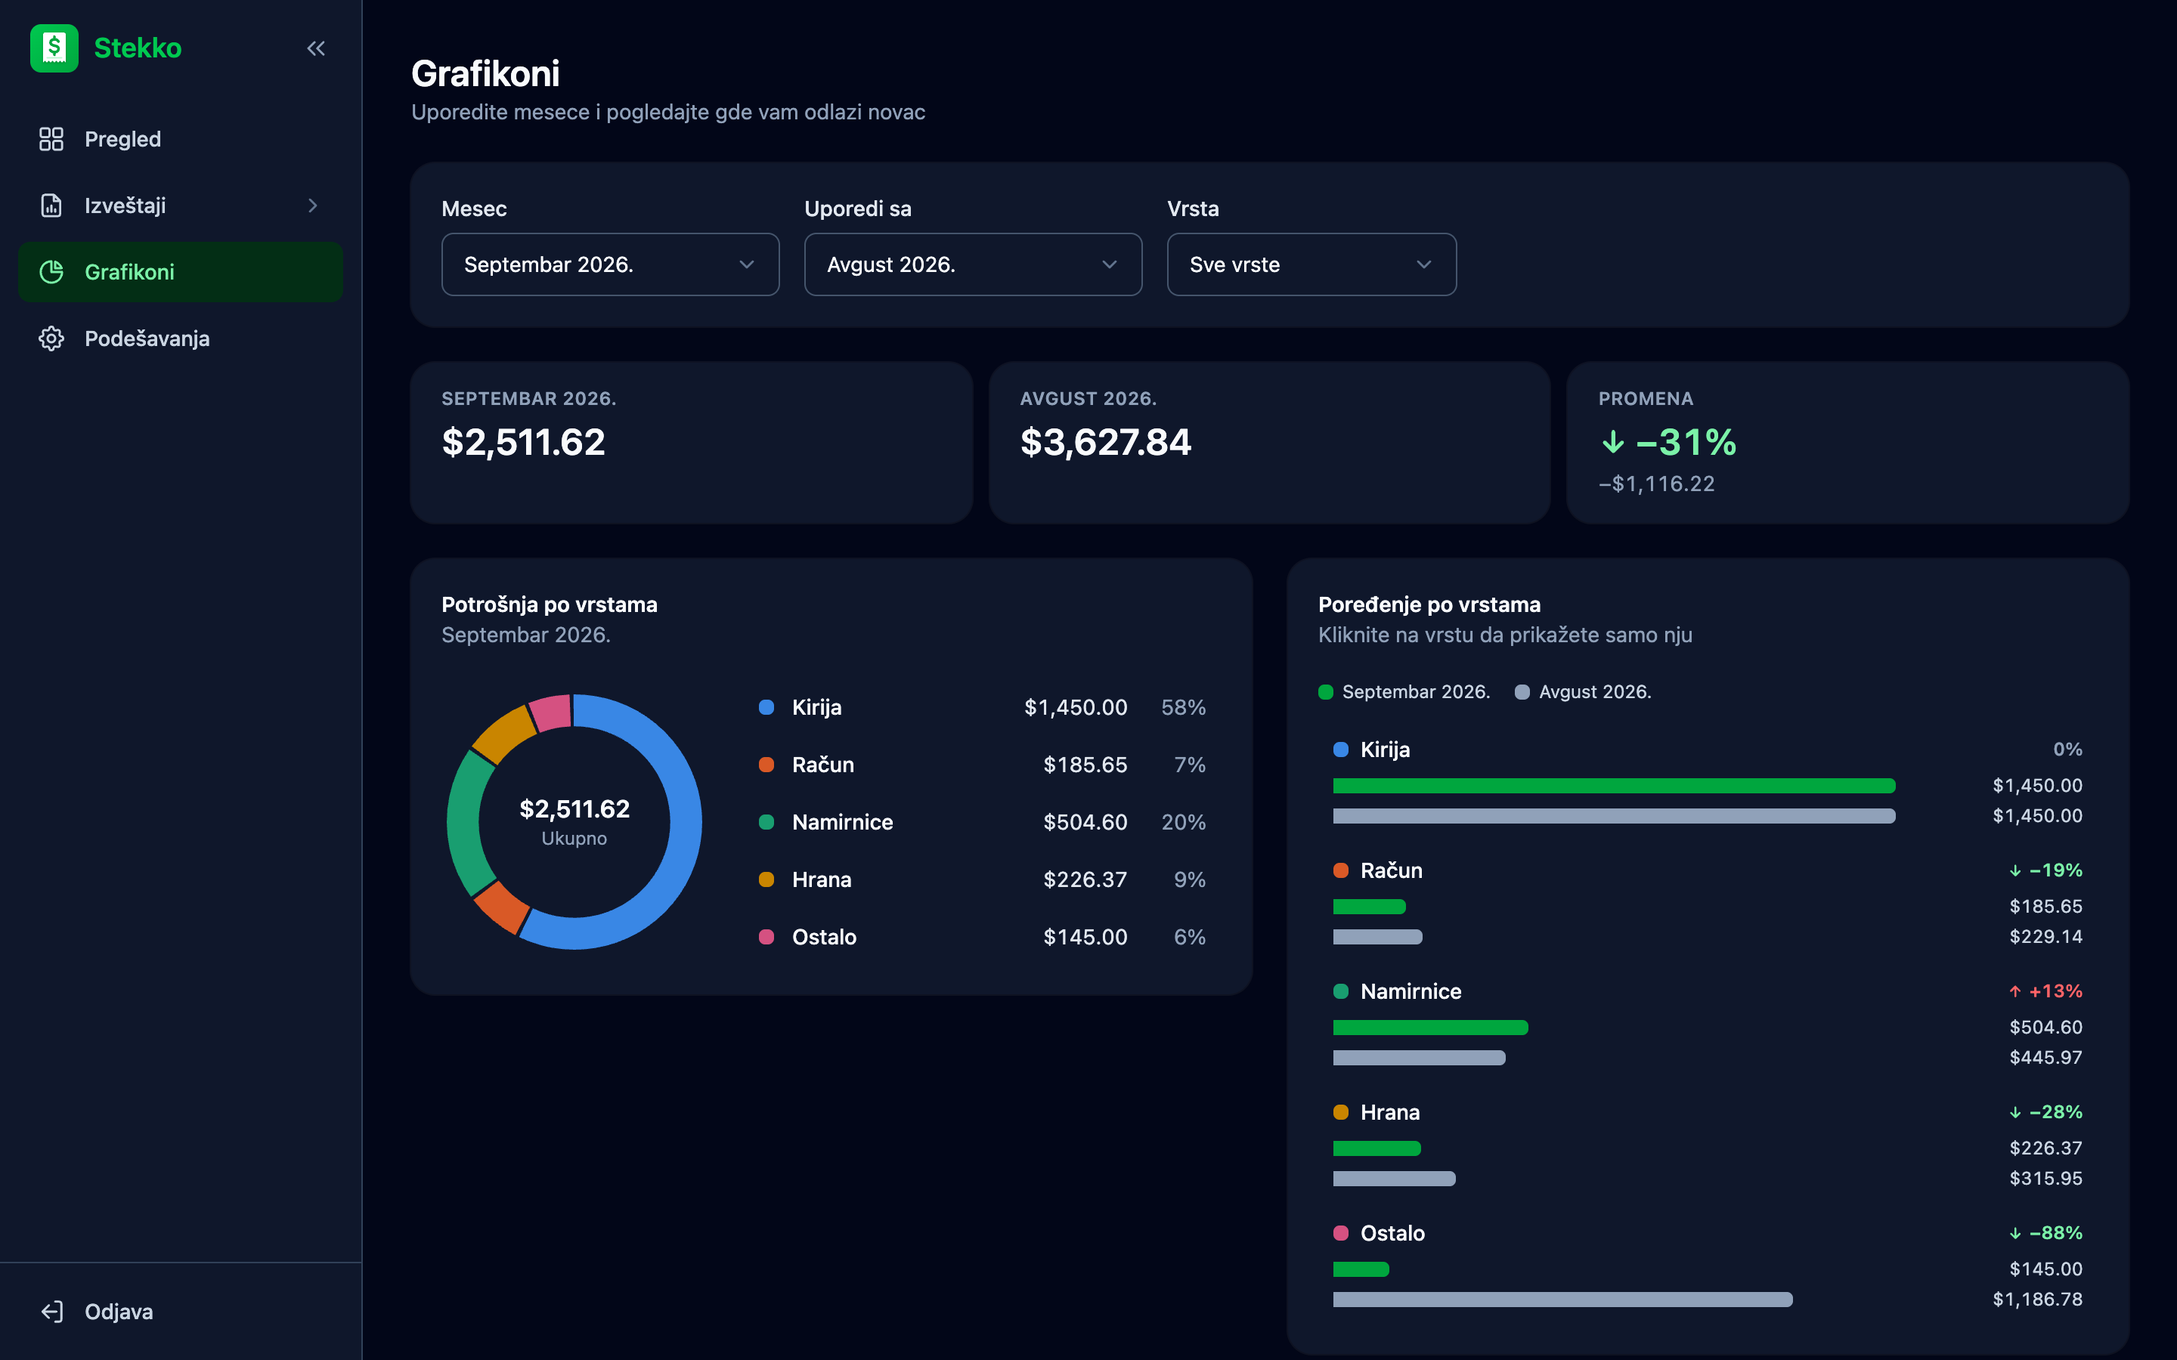Click the gray Avgust bar for Ostalo $1,186.78
The width and height of the screenshot is (2177, 1360).
coord(1562,1300)
